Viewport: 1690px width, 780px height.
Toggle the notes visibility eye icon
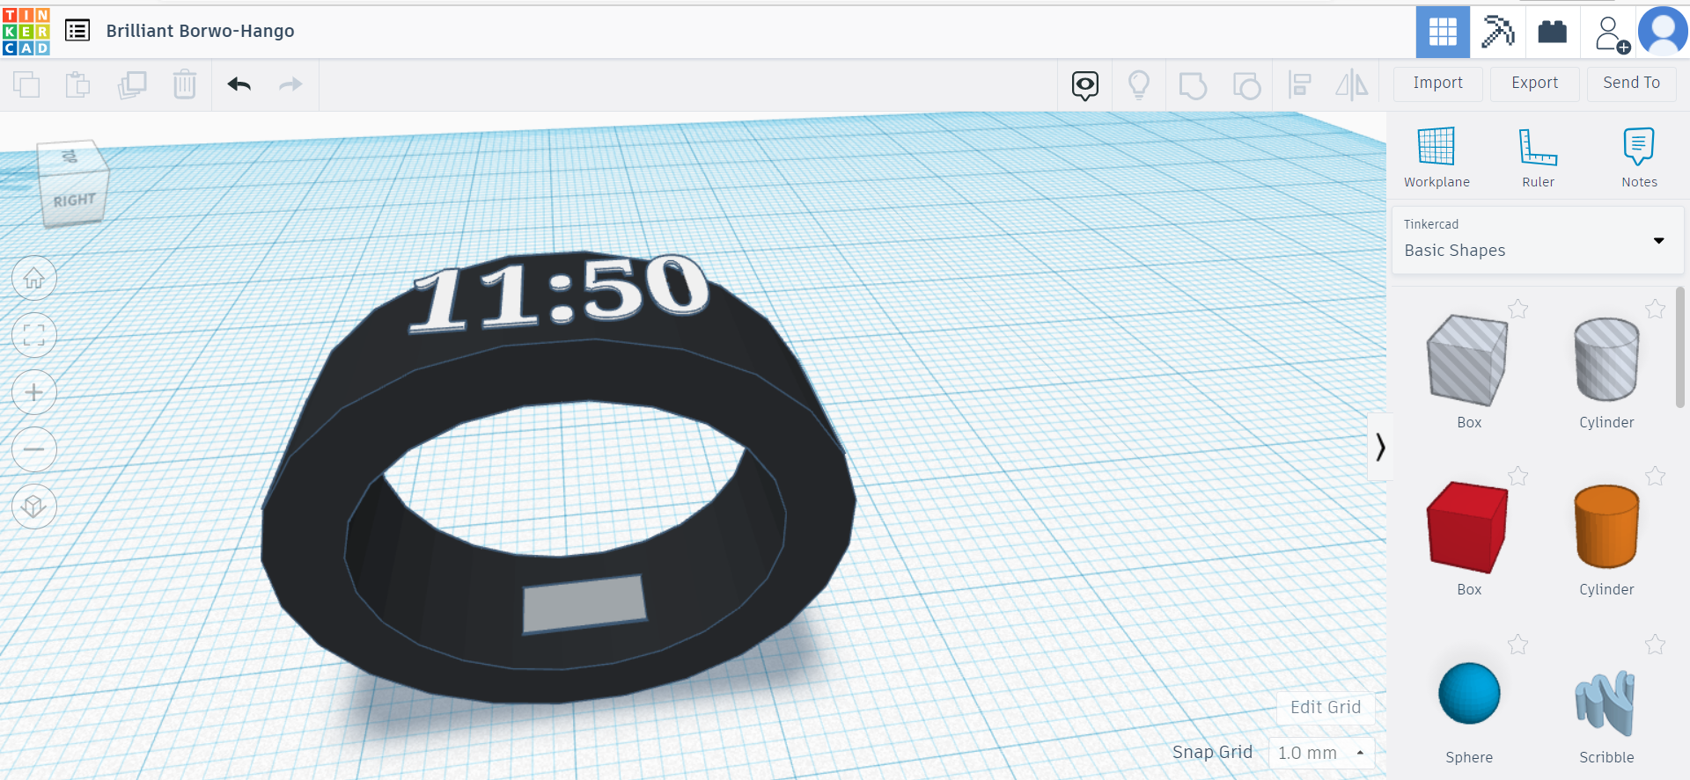[1085, 85]
